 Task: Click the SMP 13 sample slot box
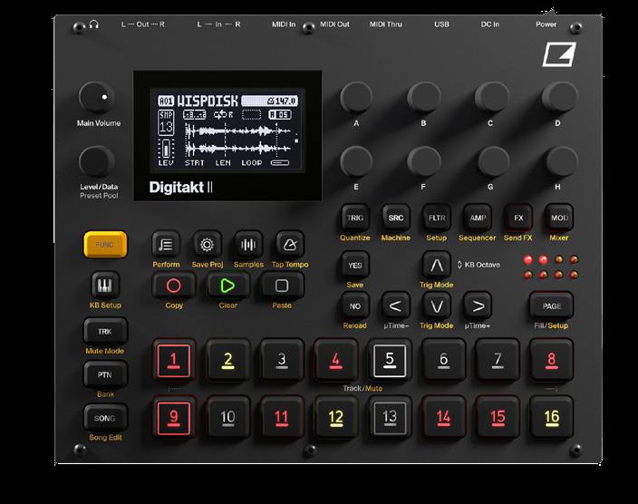pyautogui.click(x=166, y=122)
